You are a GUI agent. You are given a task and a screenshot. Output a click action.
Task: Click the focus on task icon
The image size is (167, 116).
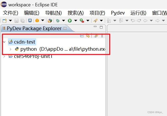[x=96, y=36]
